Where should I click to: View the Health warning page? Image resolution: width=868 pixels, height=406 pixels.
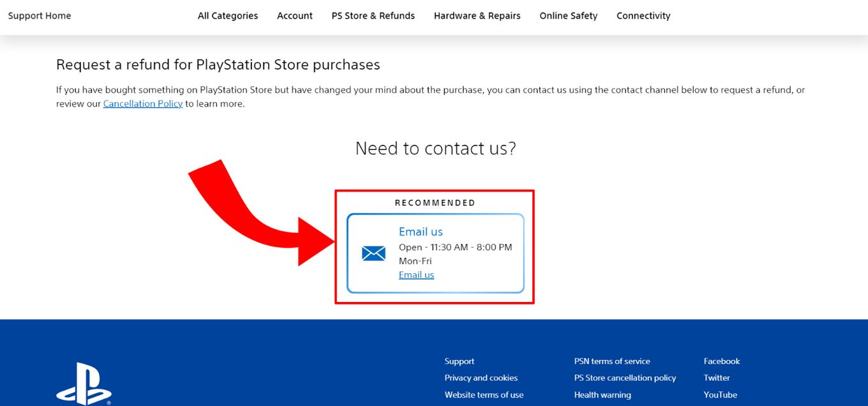coord(602,395)
